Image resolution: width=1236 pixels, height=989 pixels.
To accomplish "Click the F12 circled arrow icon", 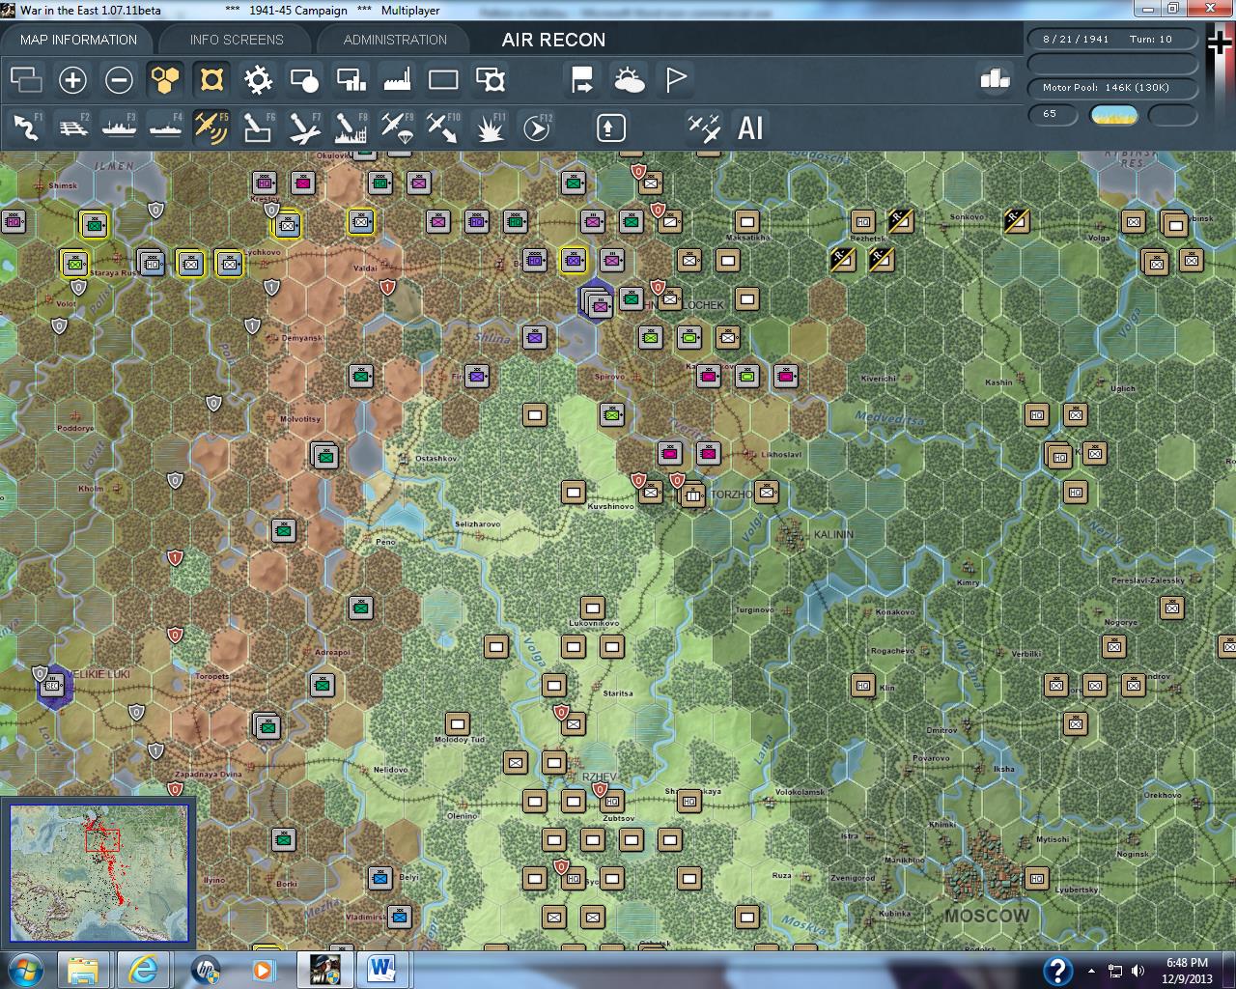I will 536,127.
